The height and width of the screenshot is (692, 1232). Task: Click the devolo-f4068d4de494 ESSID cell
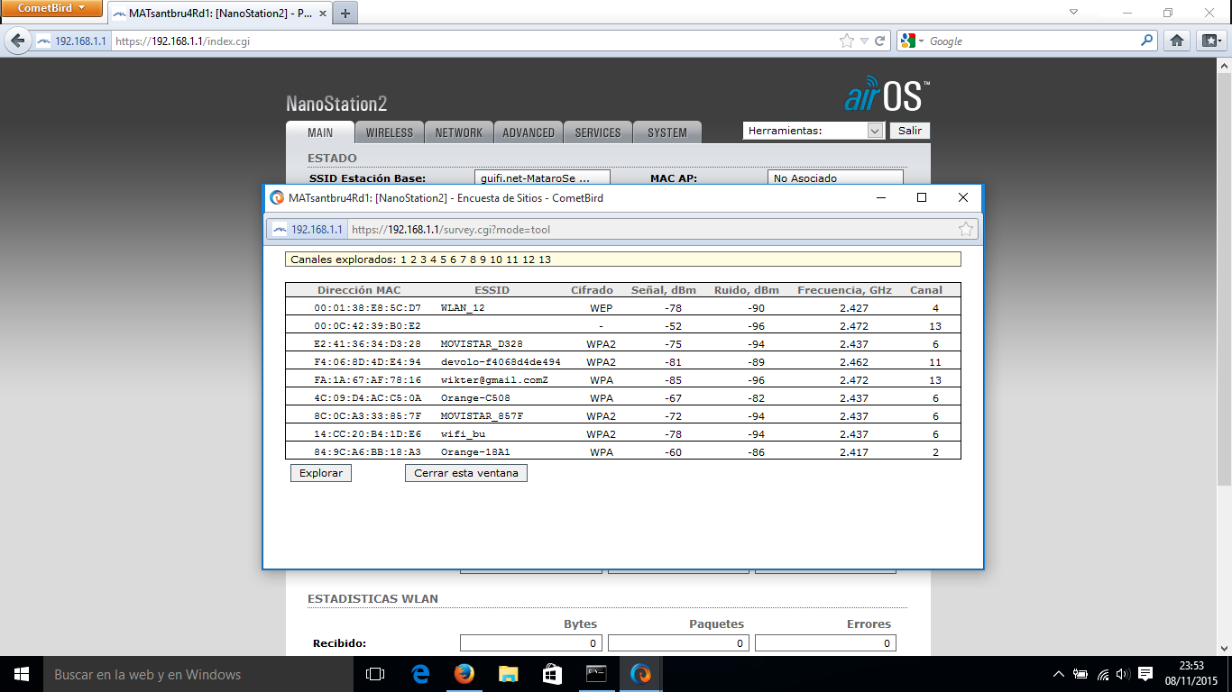501,362
